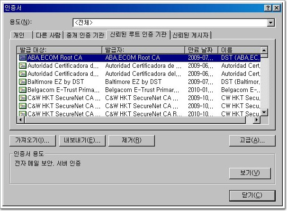This screenshot has width=287, height=211.
Task: Click the list's vertical scrollbar up arrow
Action: pyautogui.click(x=264, y=50)
